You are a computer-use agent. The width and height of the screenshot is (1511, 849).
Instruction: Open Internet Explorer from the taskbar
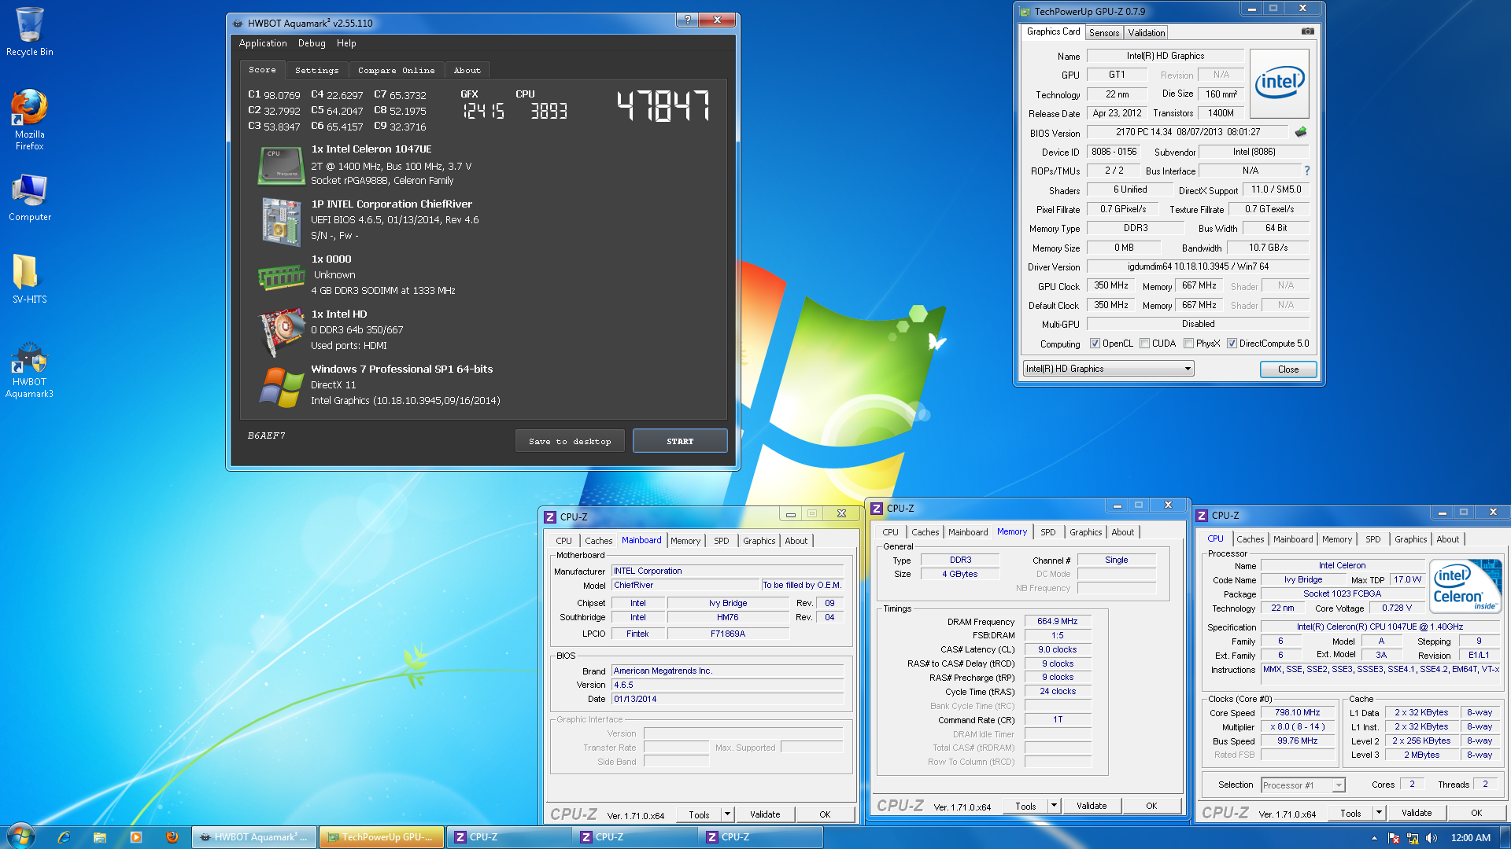[x=64, y=837]
